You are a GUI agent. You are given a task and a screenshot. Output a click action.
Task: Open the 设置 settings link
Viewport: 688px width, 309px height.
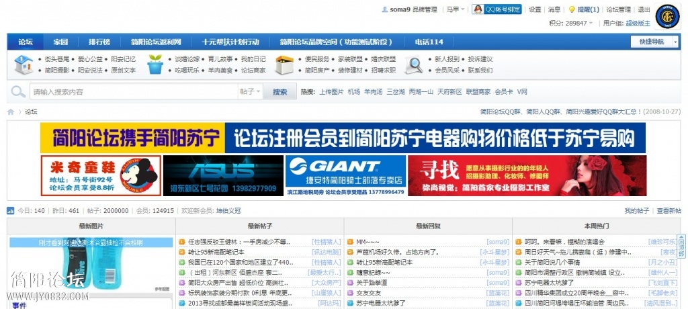[x=535, y=9]
